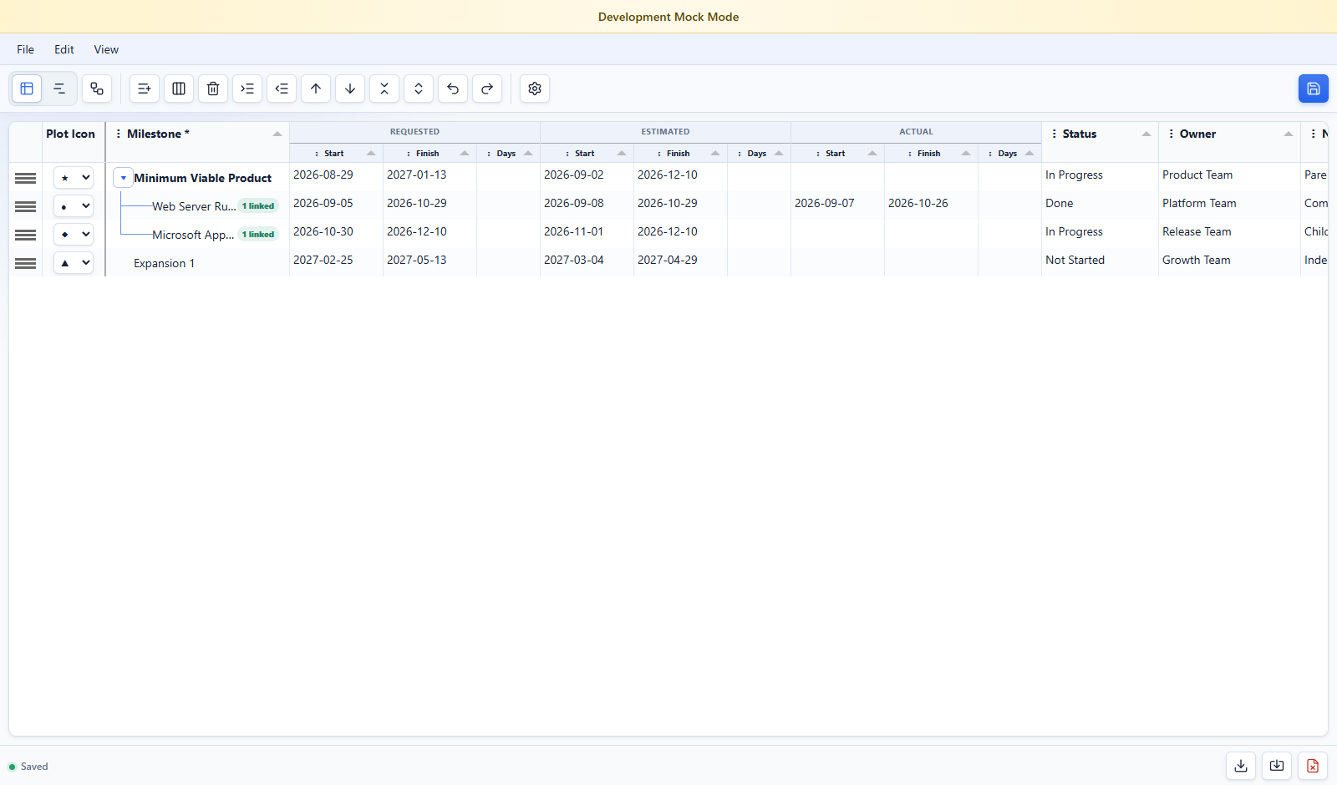Move the row up
The image size is (1337, 785).
click(316, 89)
